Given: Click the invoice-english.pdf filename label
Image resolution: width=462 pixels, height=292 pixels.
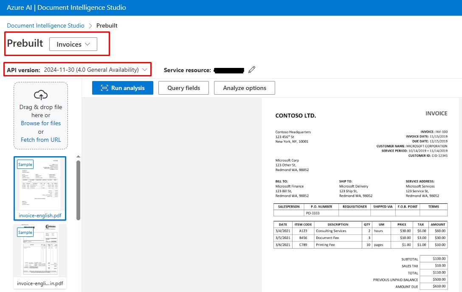Looking at the screenshot, I should coord(39,215).
